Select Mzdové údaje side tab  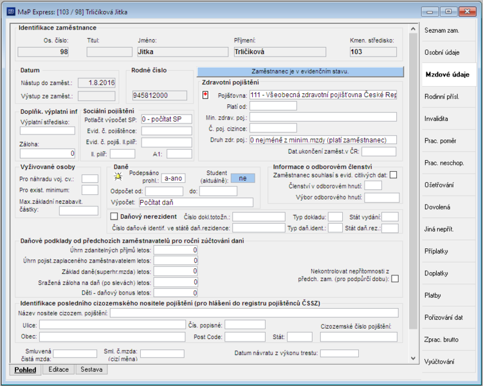click(448, 75)
